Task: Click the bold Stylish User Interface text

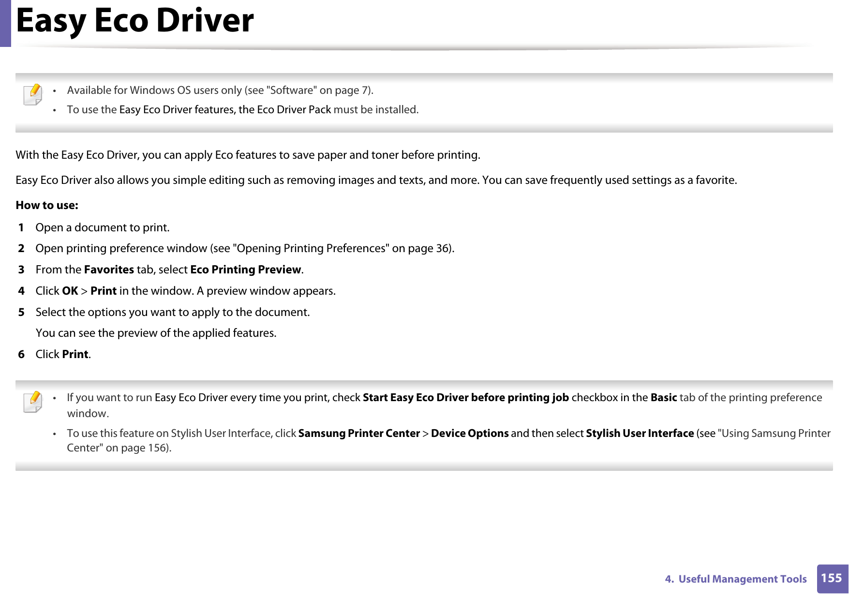Action: (639, 433)
